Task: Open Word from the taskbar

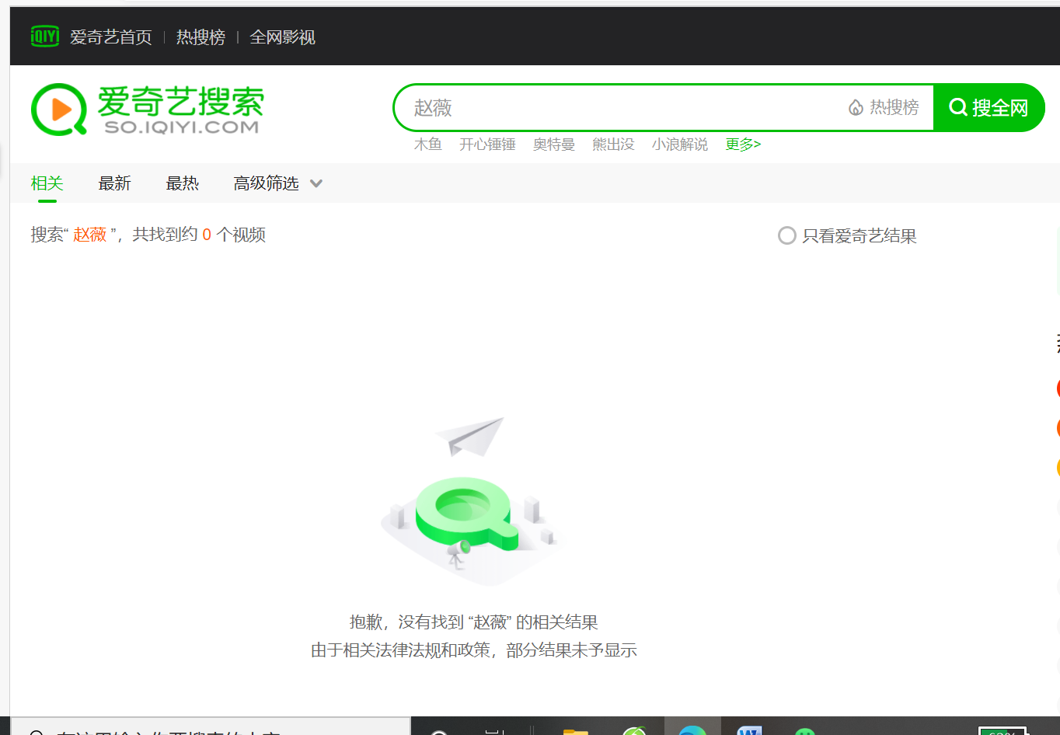Action: 749,730
